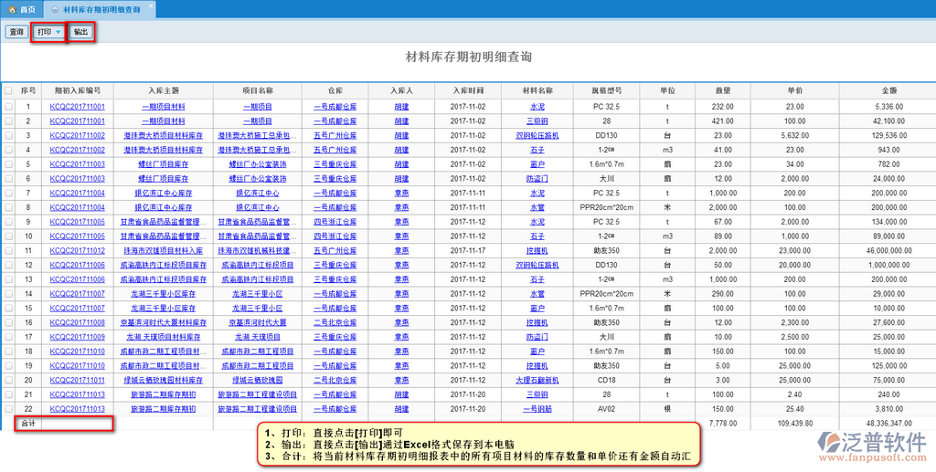Click the home icon on 首页 tab
The height and width of the screenshot is (472, 936).
click(11, 8)
